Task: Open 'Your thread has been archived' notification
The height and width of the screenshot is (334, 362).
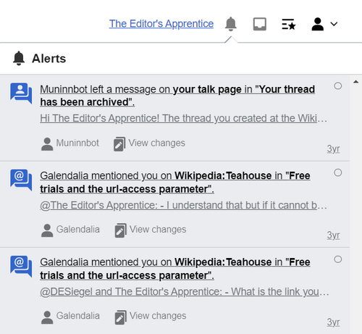Action: [x=177, y=96]
